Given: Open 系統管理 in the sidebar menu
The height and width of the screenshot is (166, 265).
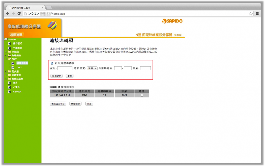Looking at the screenshot, I should (x=16, y=75).
